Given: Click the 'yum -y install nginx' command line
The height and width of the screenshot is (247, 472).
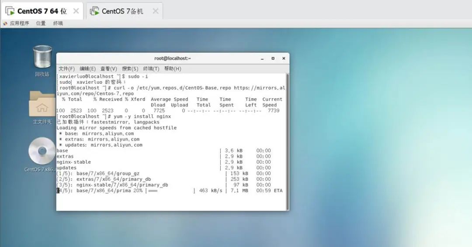Looking at the screenshot, I should pyautogui.click(x=114, y=116).
